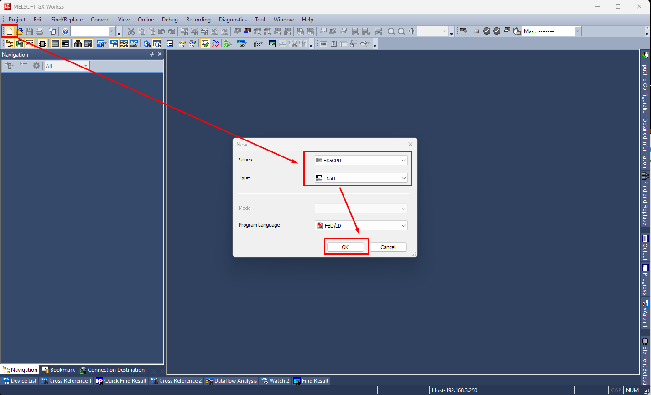This screenshot has height=395, width=651.
Task: Open the Watch 2 tab
Action: (275, 381)
